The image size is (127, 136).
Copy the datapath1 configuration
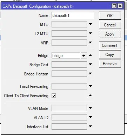pos(110,55)
